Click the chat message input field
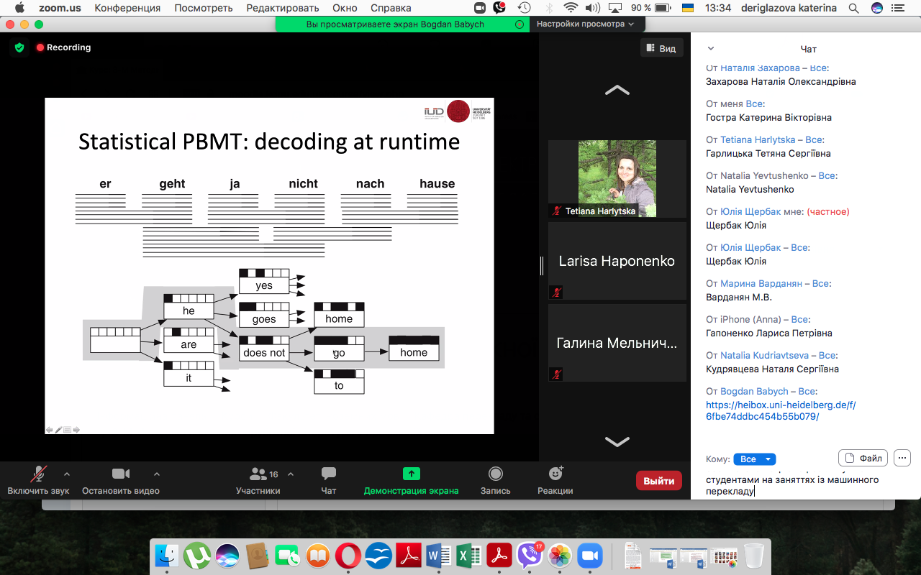921x575 pixels. 806,485
